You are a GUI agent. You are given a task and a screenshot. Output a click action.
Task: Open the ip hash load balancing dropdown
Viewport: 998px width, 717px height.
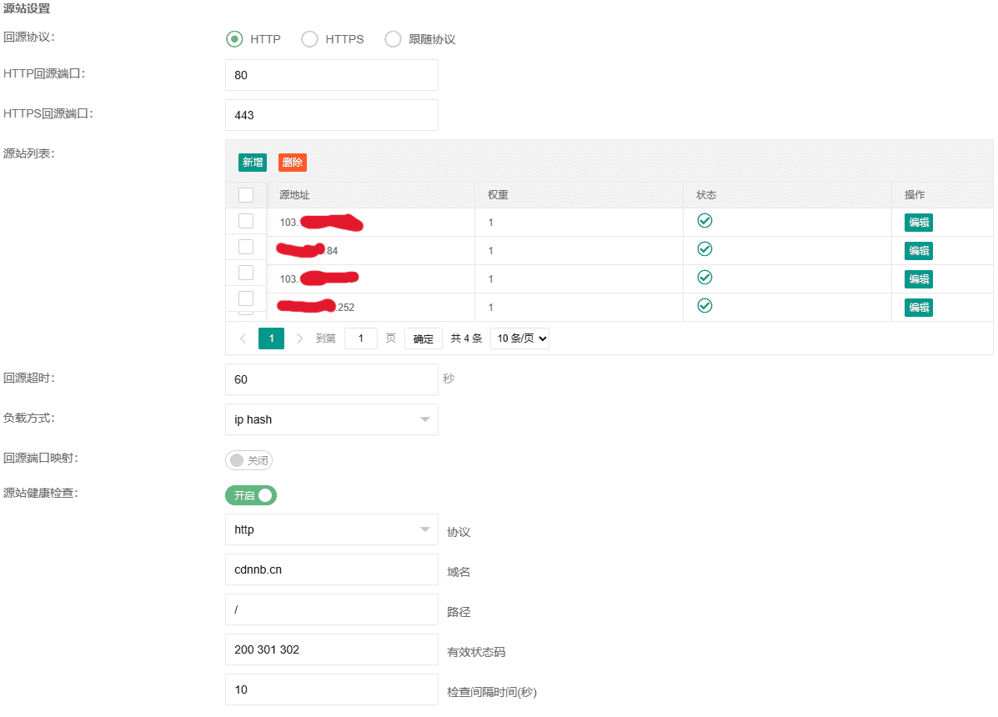click(x=331, y=419)
